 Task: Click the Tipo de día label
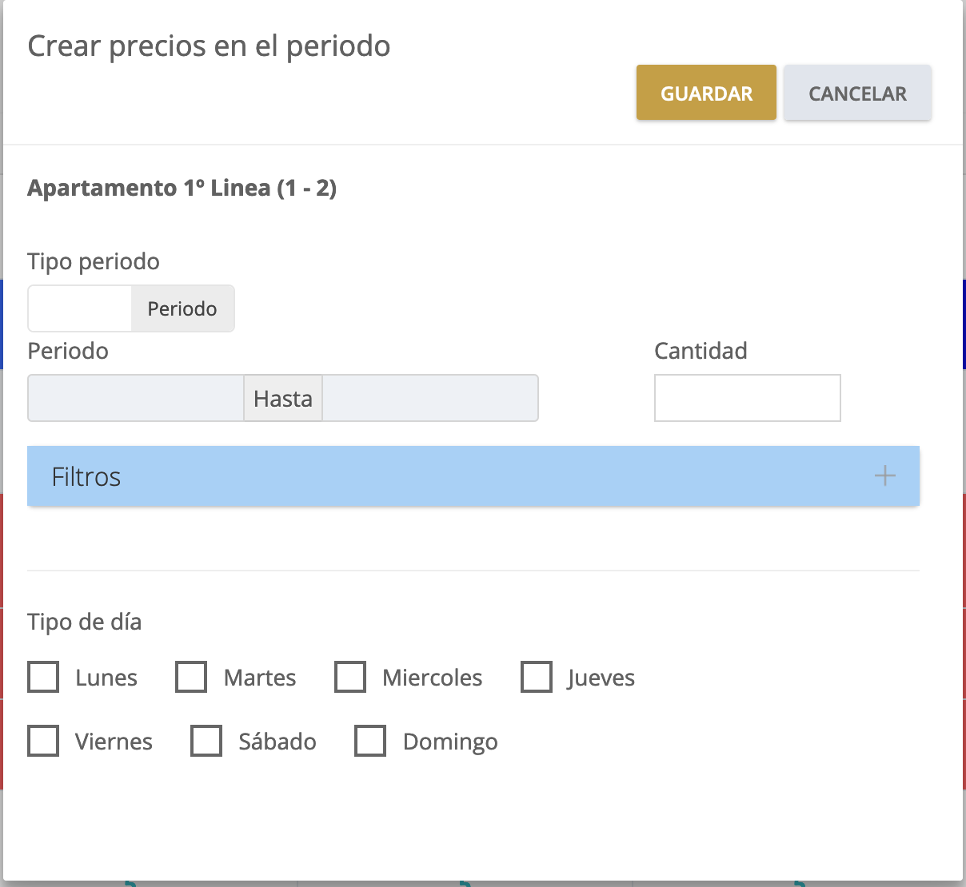[84, 622]
